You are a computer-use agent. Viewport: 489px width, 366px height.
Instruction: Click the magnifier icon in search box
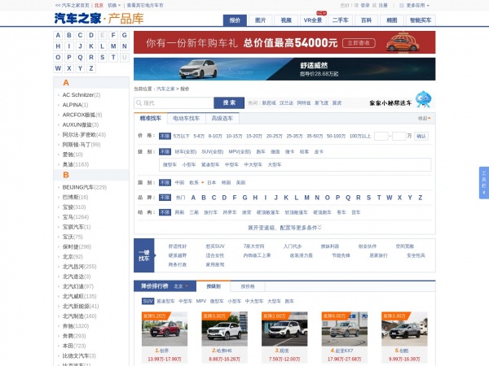139,103
